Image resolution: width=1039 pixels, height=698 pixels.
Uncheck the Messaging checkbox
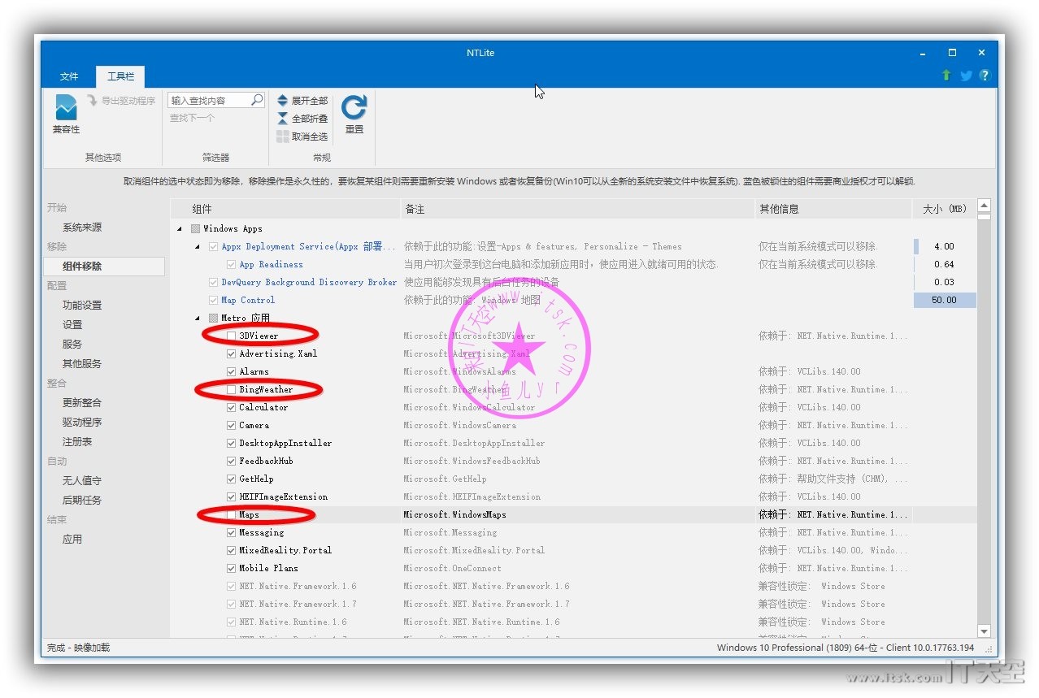pyautogui.click(x=232, y=532)
